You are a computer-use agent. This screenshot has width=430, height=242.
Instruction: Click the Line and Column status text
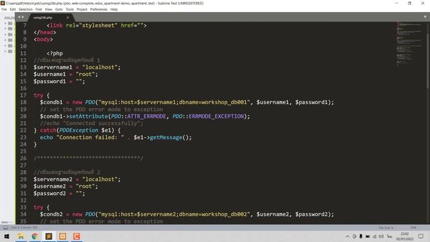coord(24,228)
